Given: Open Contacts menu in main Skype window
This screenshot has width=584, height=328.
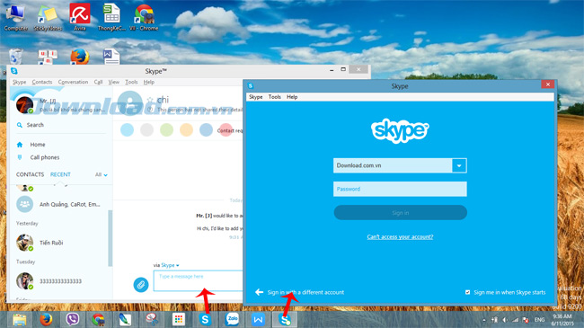Looking at the screenshot, I should tap(42, 82).
